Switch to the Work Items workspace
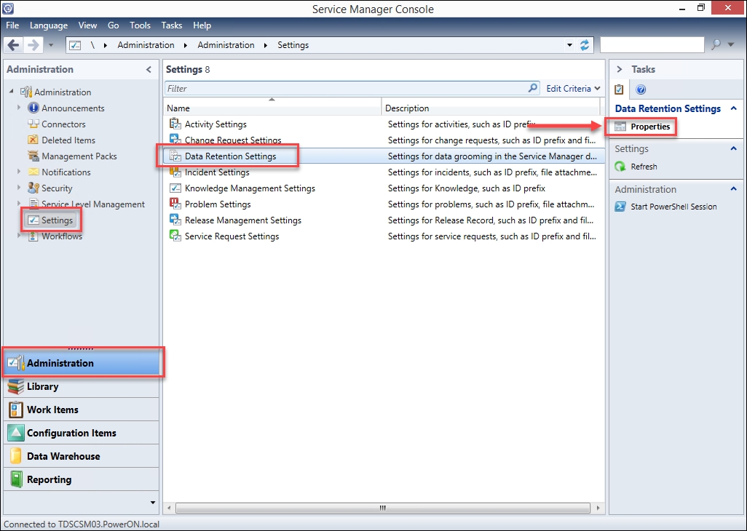This screenshot has height=531, width=747. [x=81, y=410]
